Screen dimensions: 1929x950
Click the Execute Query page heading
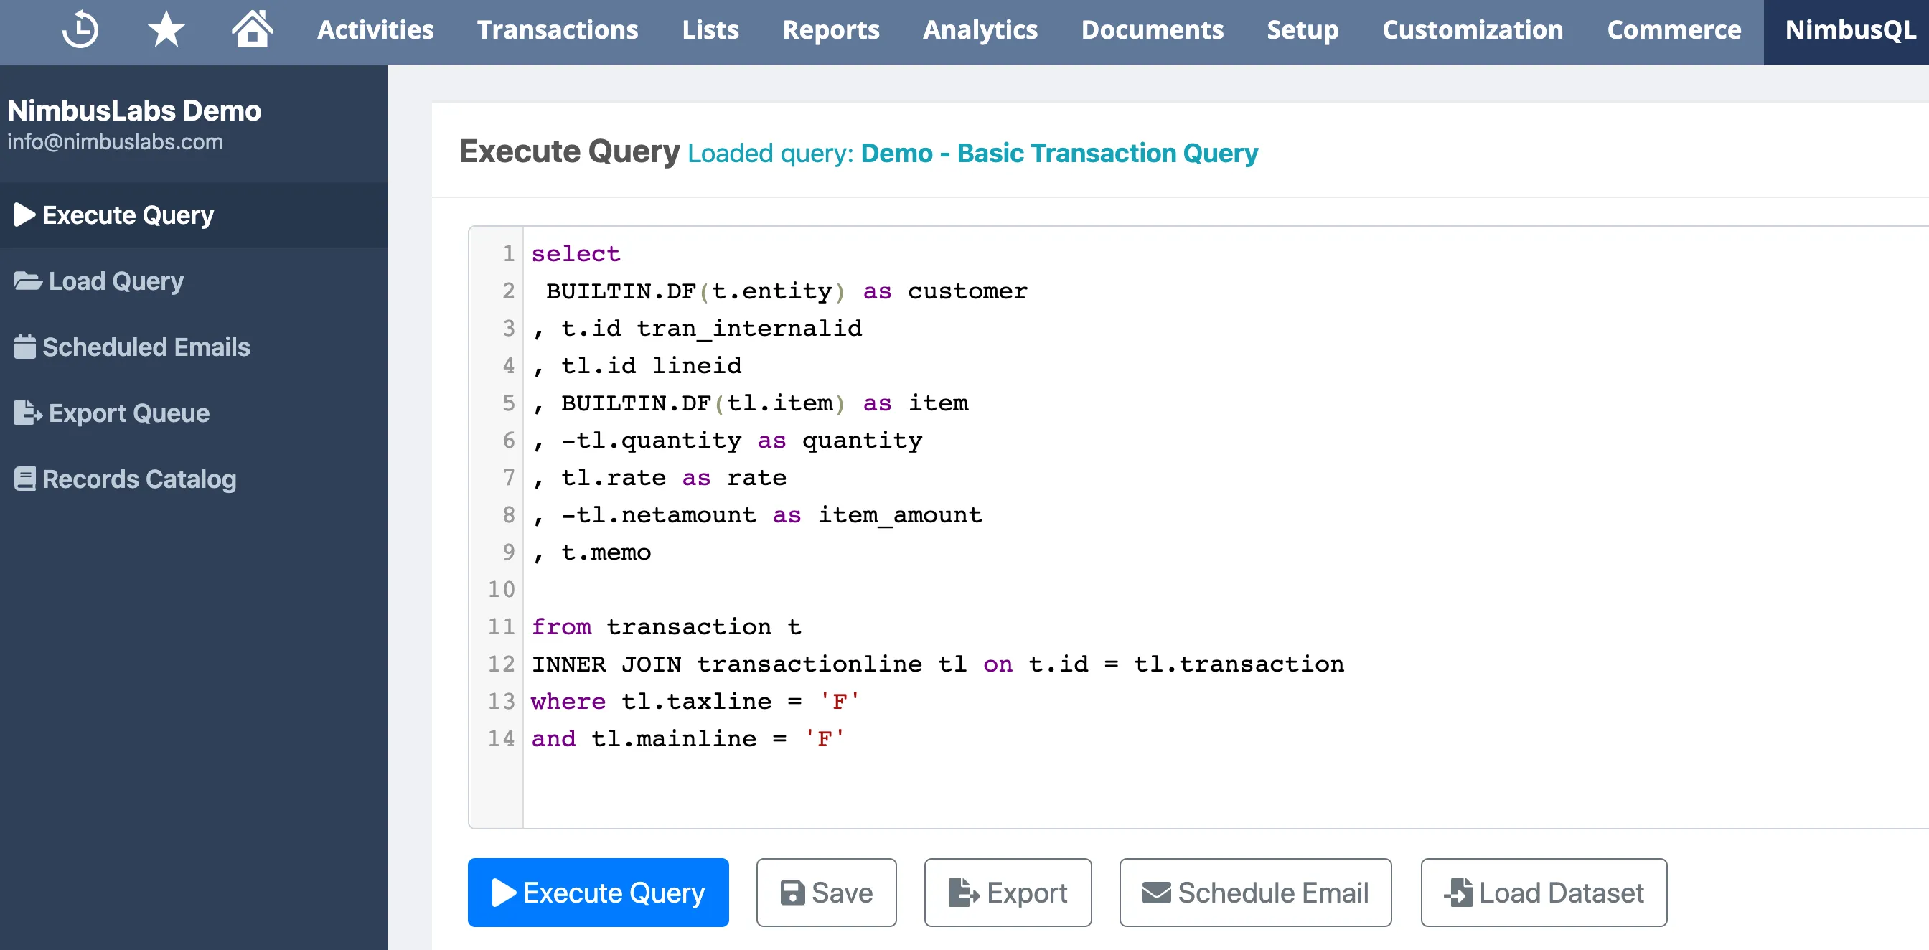[570, 152]
